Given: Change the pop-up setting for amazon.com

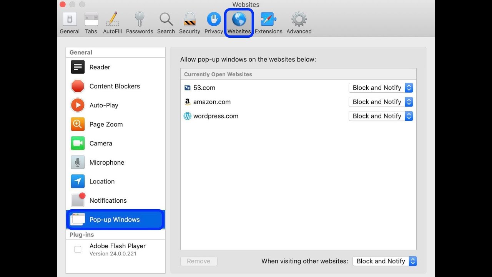Looking at the screenshot, I should click(x=381, y=102).
